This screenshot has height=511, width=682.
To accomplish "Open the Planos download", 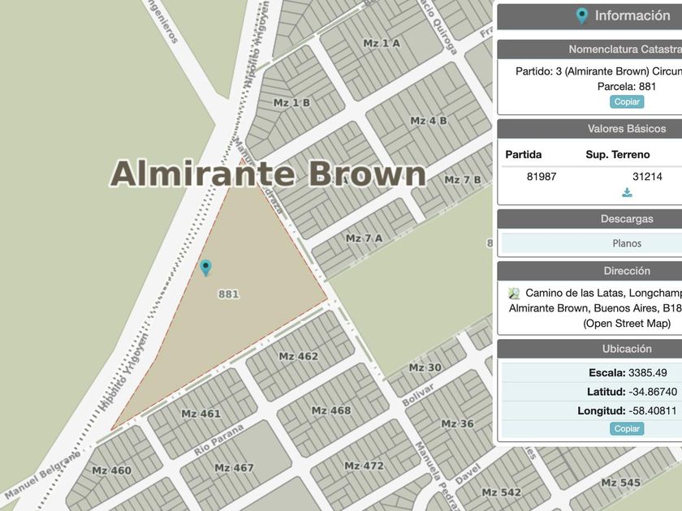I will (627, 243).
